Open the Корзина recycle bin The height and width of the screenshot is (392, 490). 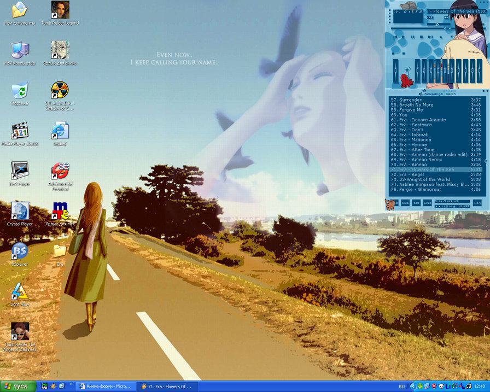coord(20,93)
